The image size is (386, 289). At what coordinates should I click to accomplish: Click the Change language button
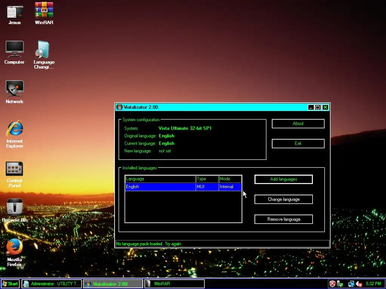click(x=283, y=199)
